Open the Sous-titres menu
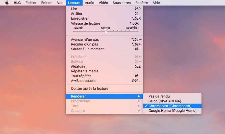 121,3
